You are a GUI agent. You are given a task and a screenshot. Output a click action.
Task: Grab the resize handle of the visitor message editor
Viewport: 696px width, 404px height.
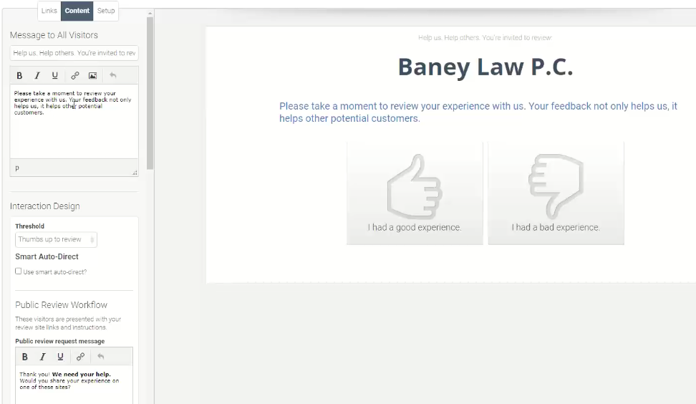[x=135, y=173]
